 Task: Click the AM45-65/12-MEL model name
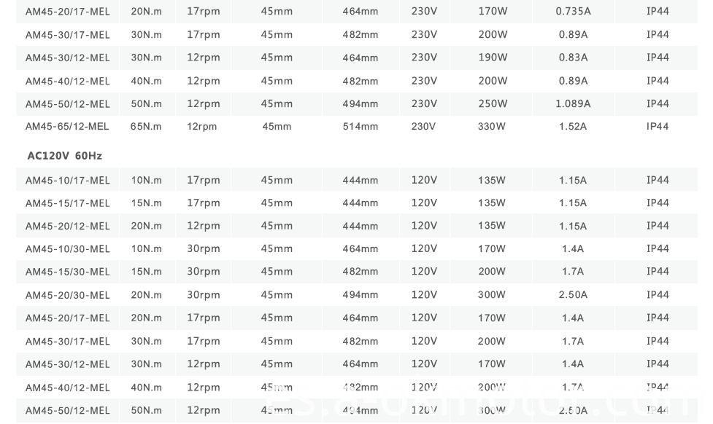tap(67, 127)
